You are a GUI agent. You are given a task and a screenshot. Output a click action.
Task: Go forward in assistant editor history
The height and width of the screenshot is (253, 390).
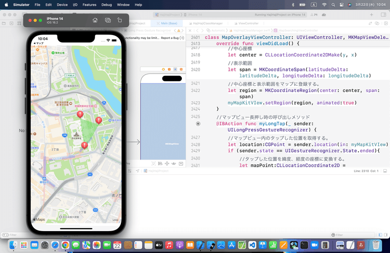(x=202, y=31)
